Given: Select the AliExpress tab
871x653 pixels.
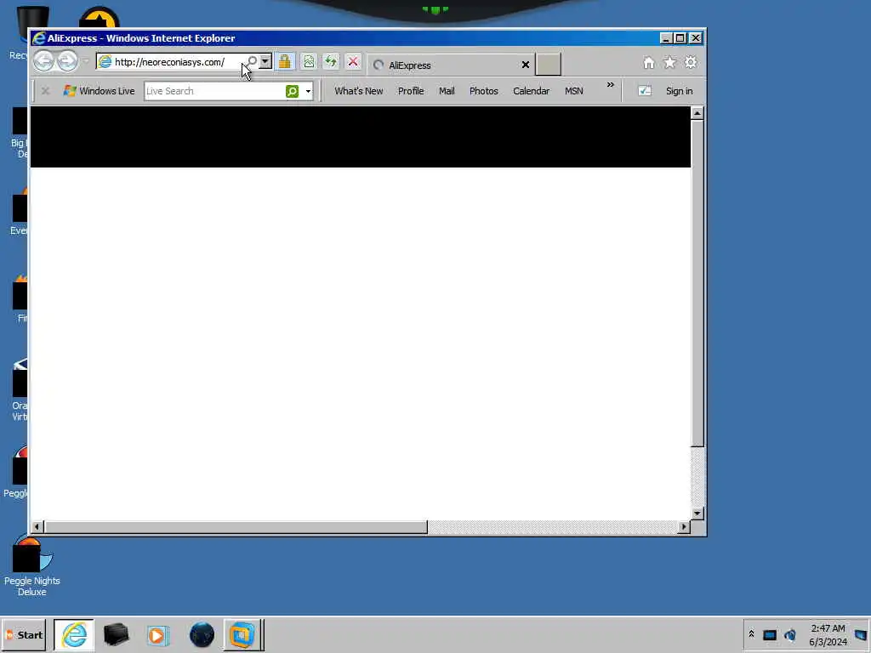Looking at the screenshot, I should [450, 65].
